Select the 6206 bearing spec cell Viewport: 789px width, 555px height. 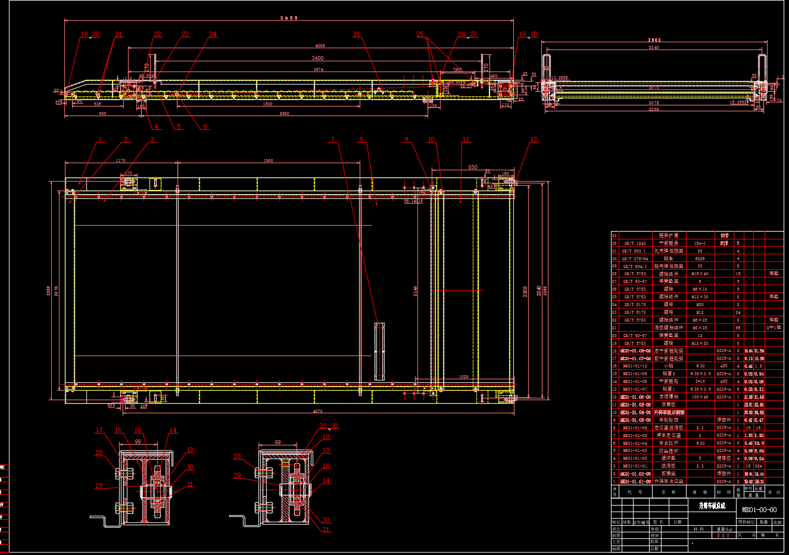coord(700,258)
